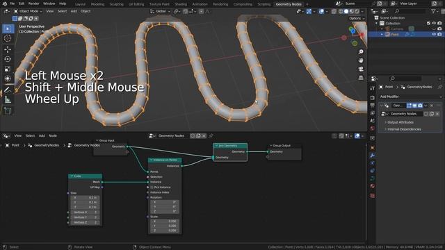Click the viewport pan hand icon
Viewport: 445px width, 250px height.
(x=361, y=60)
